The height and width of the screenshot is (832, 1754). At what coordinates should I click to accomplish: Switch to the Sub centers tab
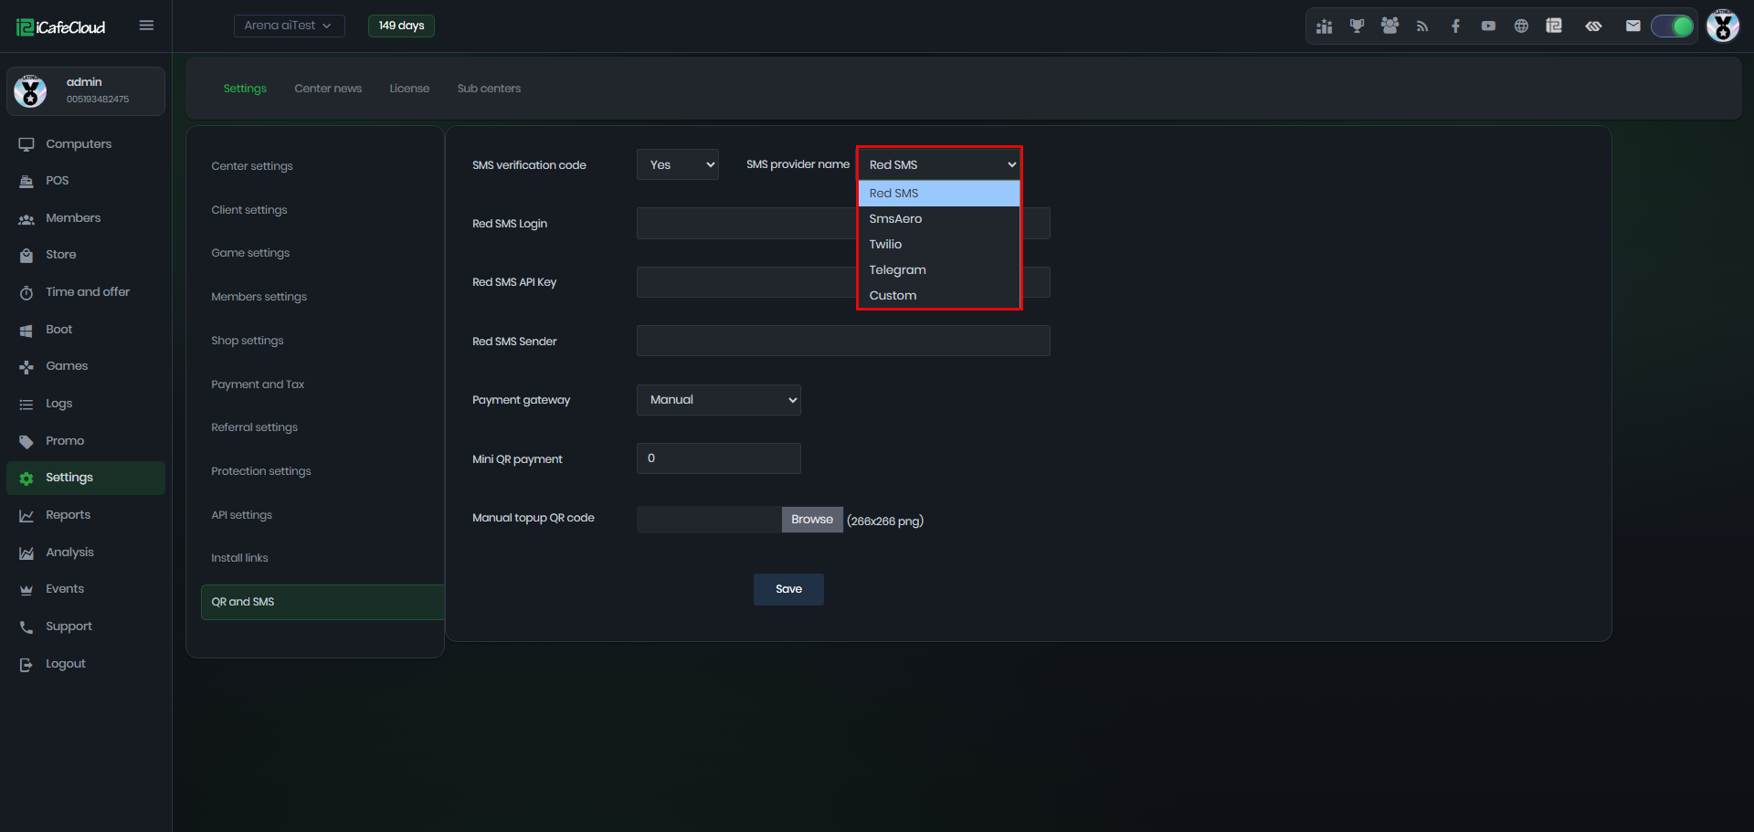(489, 89)
